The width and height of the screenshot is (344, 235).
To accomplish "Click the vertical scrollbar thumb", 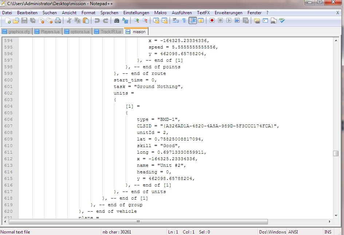I will [x=336, y=153].
